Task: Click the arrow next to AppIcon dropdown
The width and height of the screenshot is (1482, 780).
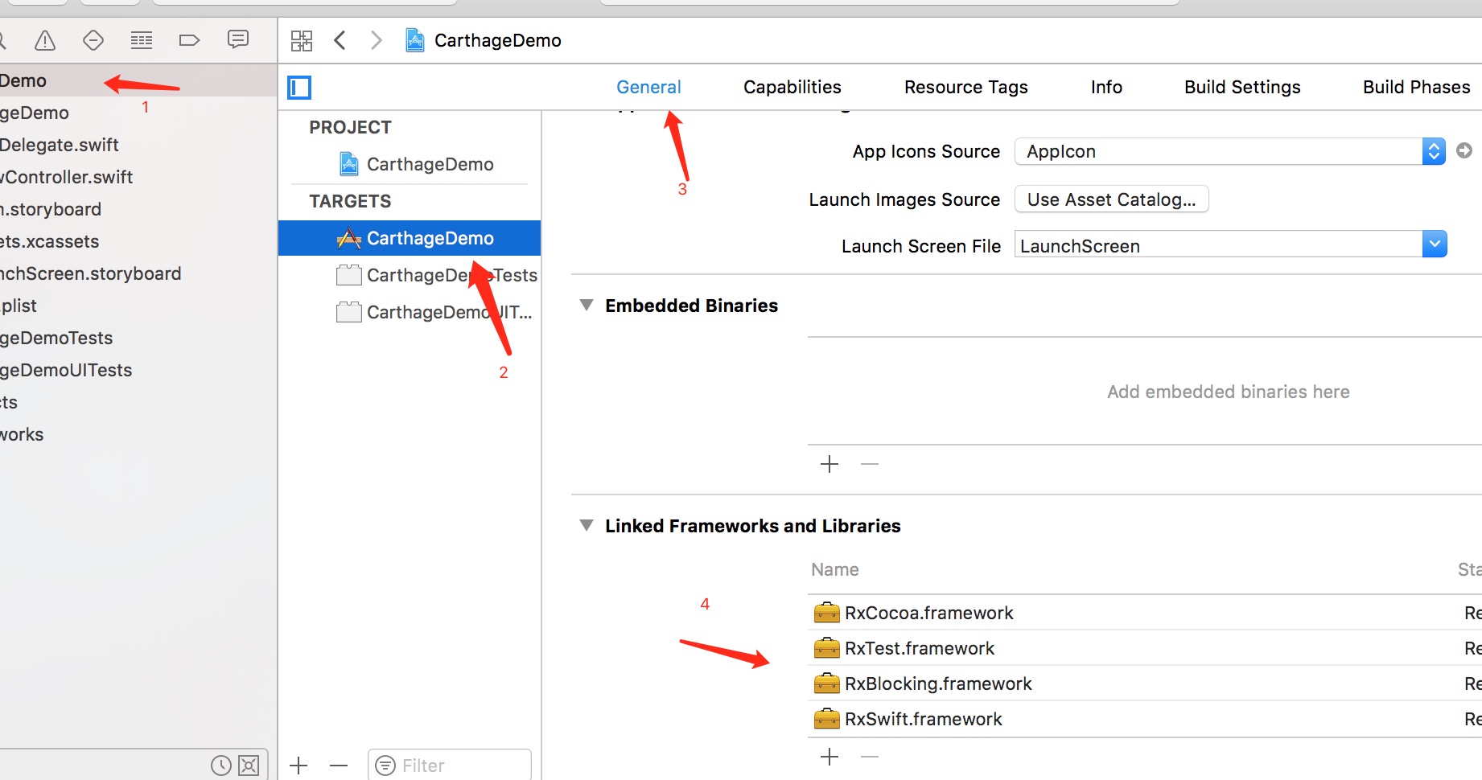Action: coord(1464,150)
